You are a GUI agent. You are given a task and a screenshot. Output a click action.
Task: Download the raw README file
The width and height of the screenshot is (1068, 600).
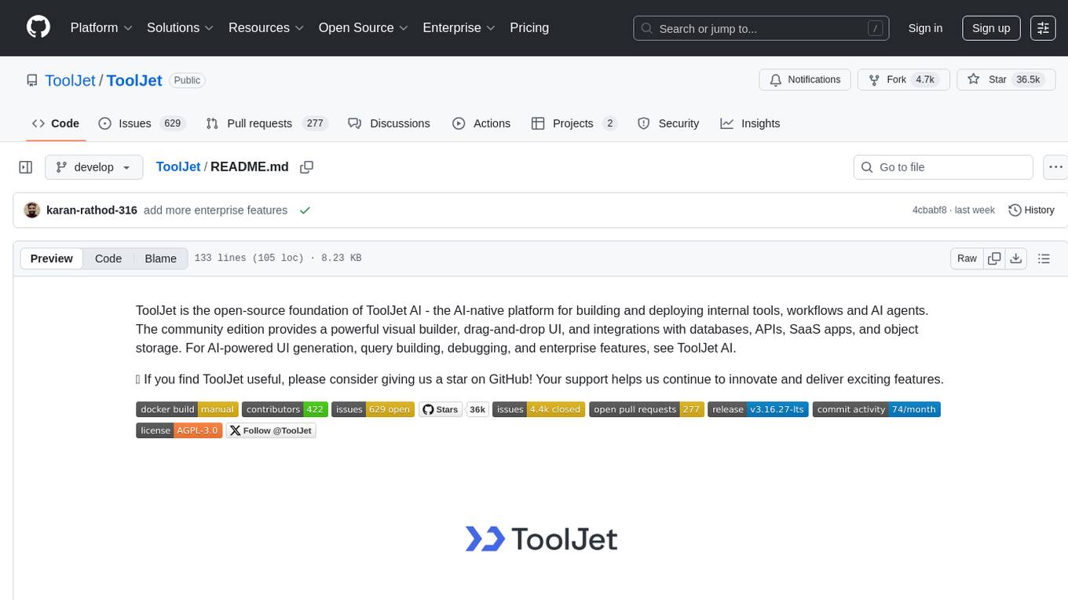tap(1015, 258)
